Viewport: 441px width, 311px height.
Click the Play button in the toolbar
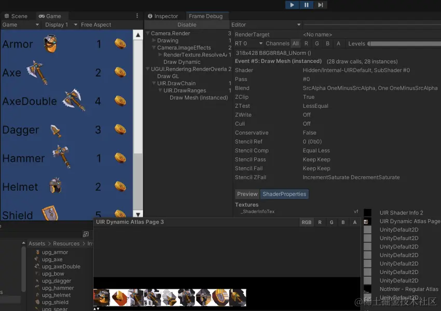pos(292,5)
